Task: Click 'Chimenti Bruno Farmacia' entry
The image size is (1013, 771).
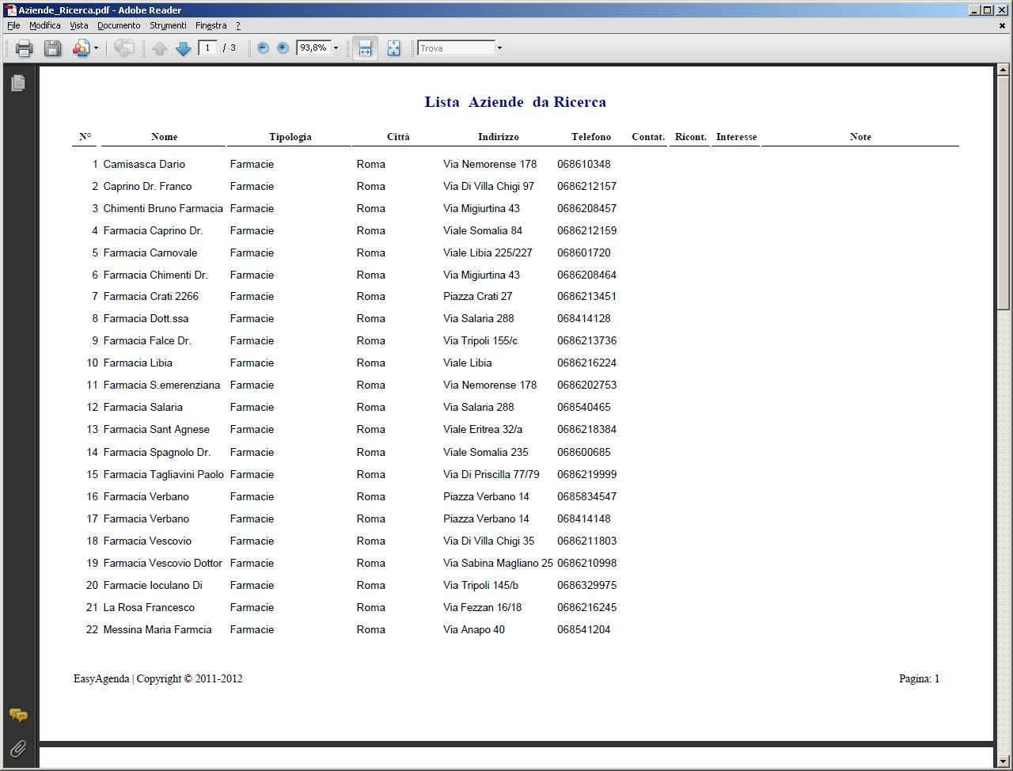Action: click(x=163, y=209)
